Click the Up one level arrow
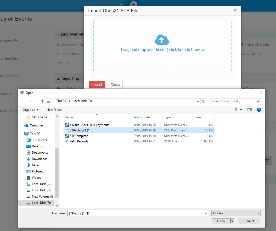The image size is (276, 231). click(42, 101)
